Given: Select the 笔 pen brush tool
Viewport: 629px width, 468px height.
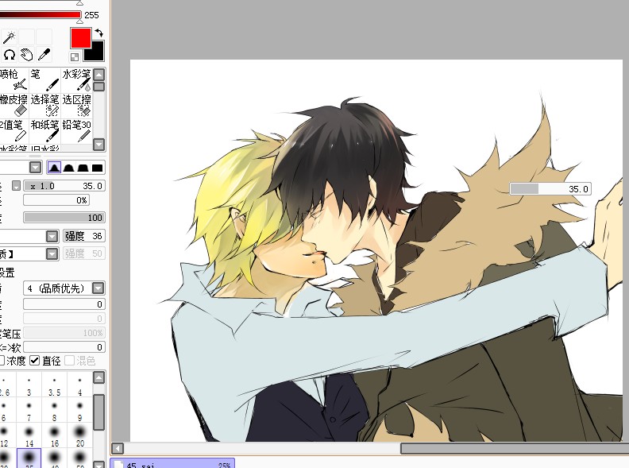Looking at the screenshot, I should pyautogui.click(x=44, y=79).
